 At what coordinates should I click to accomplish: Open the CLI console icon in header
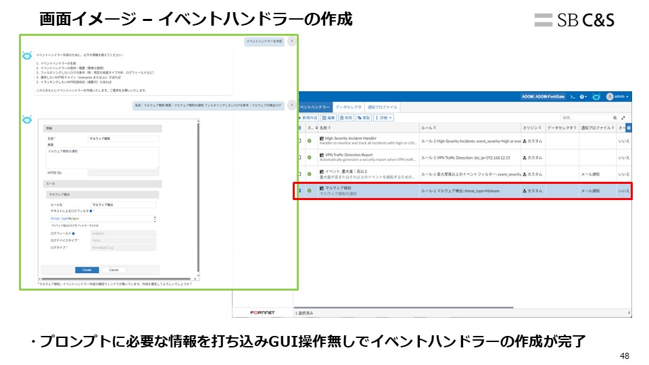573,97
